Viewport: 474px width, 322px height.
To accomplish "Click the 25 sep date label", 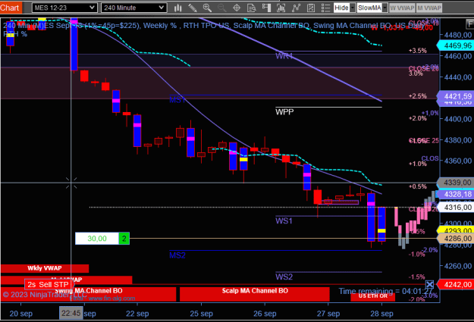I will click(x=201, y=314).
